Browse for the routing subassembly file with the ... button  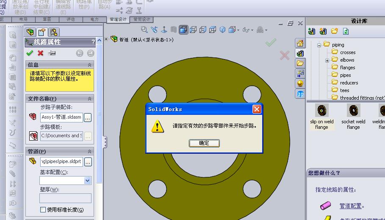(x=88, y=118)
